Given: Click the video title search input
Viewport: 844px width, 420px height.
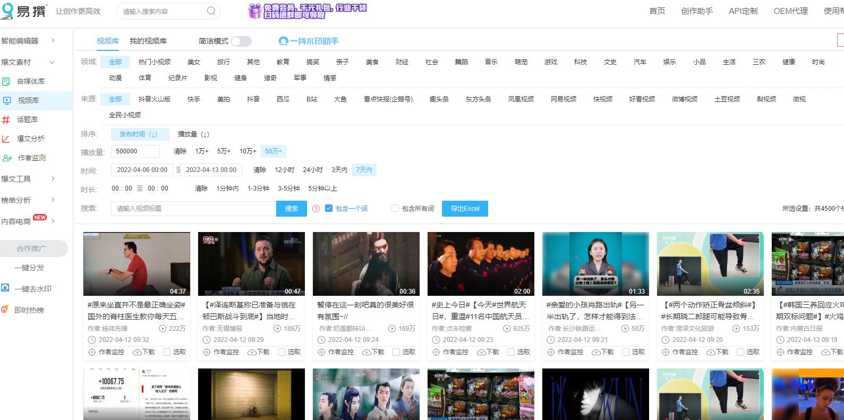Looking at the screenshot, I should click(194, 209).
